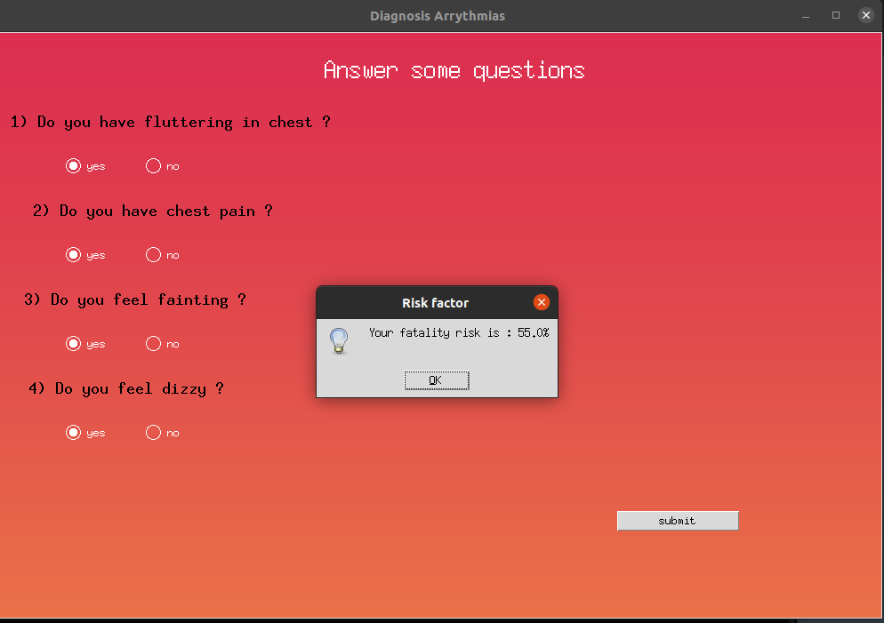884x623 pixels.
Task: Click question 3 feel fainting text
Action: tap(135, 300)
